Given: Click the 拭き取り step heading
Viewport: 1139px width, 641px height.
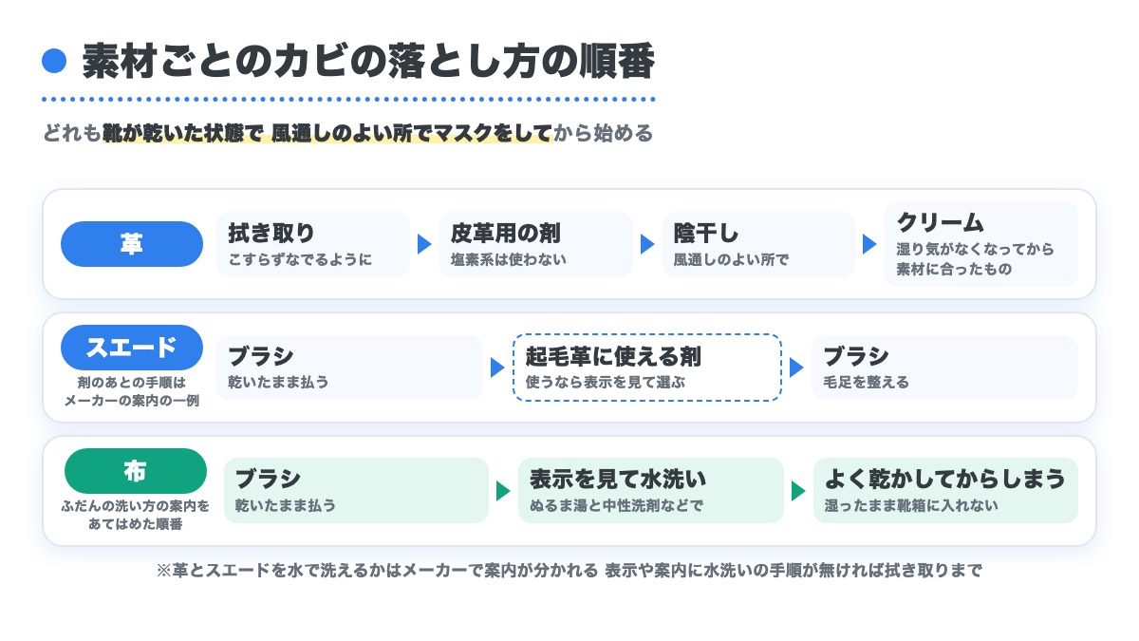Looking at the screenshot, I should click(271, 233).
